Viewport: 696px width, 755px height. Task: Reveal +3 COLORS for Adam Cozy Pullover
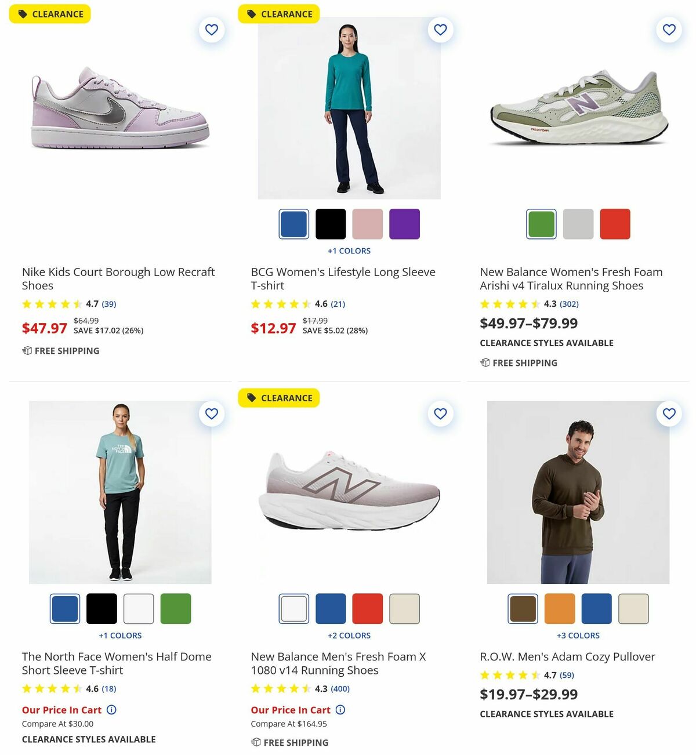coord(577,635)
